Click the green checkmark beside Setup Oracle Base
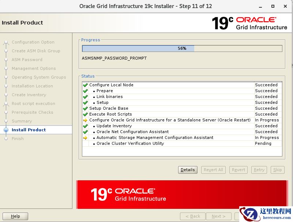Screen dimensions: 293x222 pos(85,108)
